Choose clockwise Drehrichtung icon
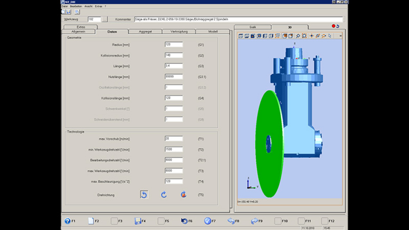 pos(164,195)
